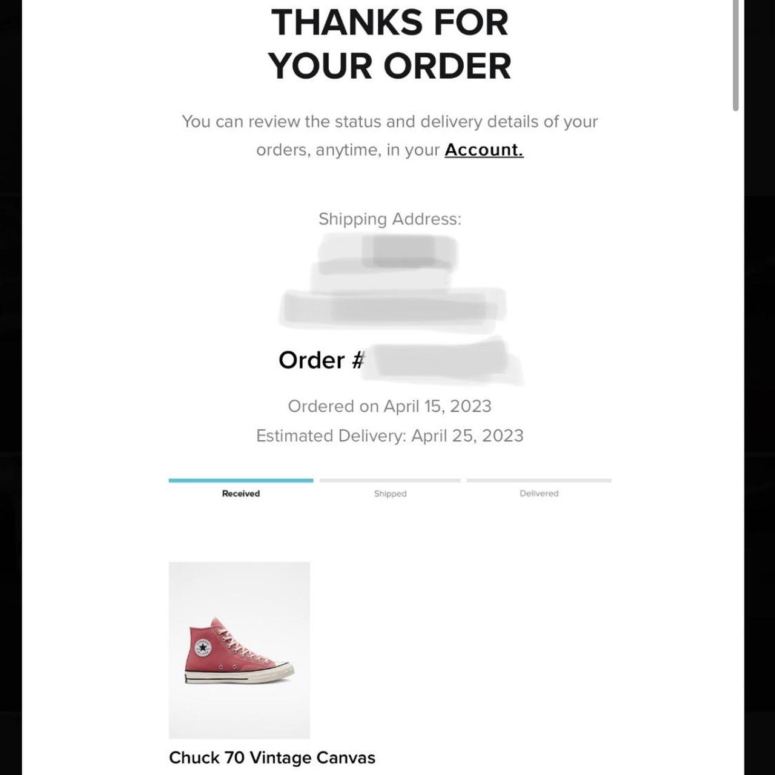Screen dimensions: 775x775
Task: Click the page scrollbar thumb
Action: 736,54
